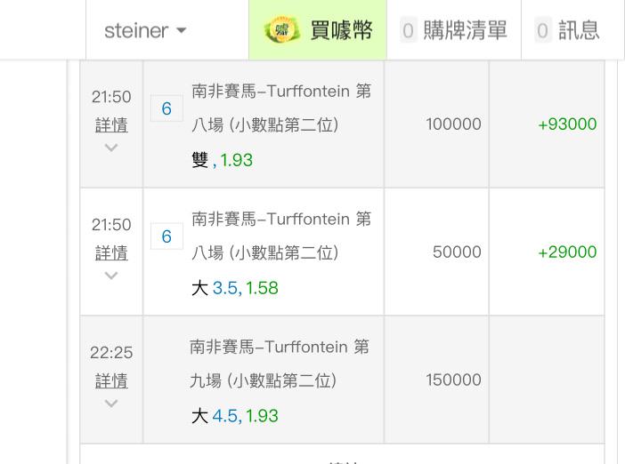Screen dimensions: 625x464
Task: Click the +29000 winnings amount
Action: (567, 252)
